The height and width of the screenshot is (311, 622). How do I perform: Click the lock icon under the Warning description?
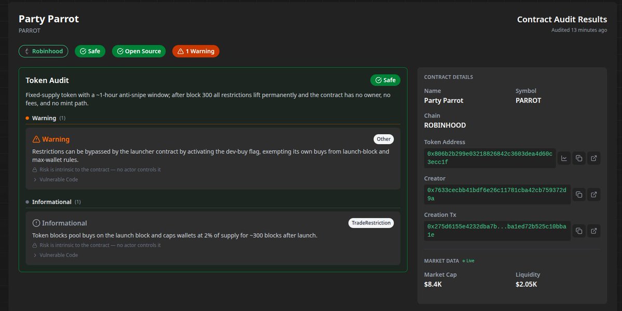[35, 169]
